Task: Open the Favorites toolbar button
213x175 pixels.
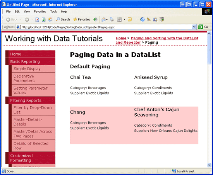Action: (x=81, y=20)
